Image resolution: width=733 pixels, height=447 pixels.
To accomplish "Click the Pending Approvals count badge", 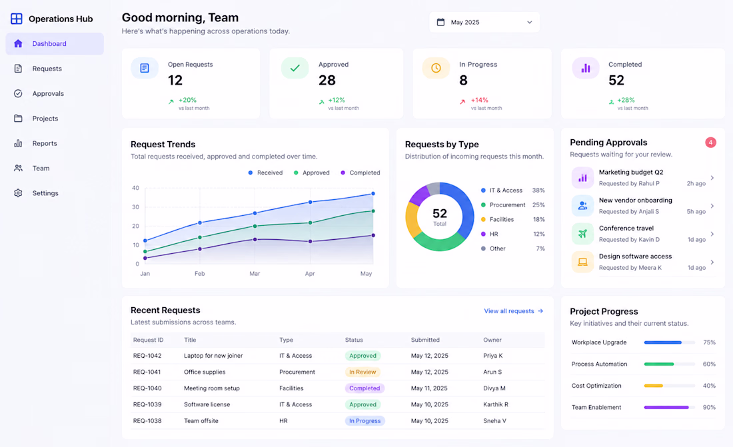I will point(710,143).
